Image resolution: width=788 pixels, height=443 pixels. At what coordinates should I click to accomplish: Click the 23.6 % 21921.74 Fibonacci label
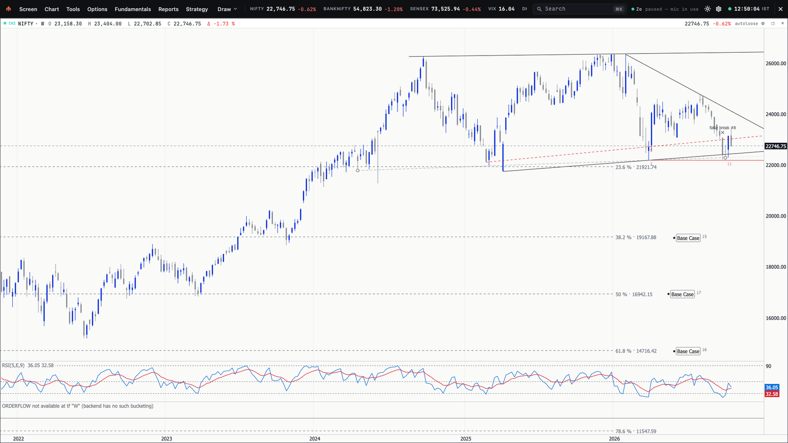click(x=636, y=167)
